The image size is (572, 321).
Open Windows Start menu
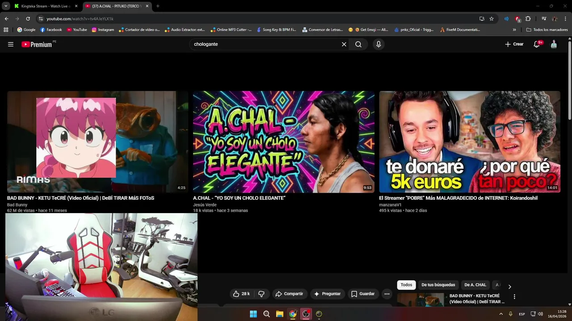tap(253, 314)
